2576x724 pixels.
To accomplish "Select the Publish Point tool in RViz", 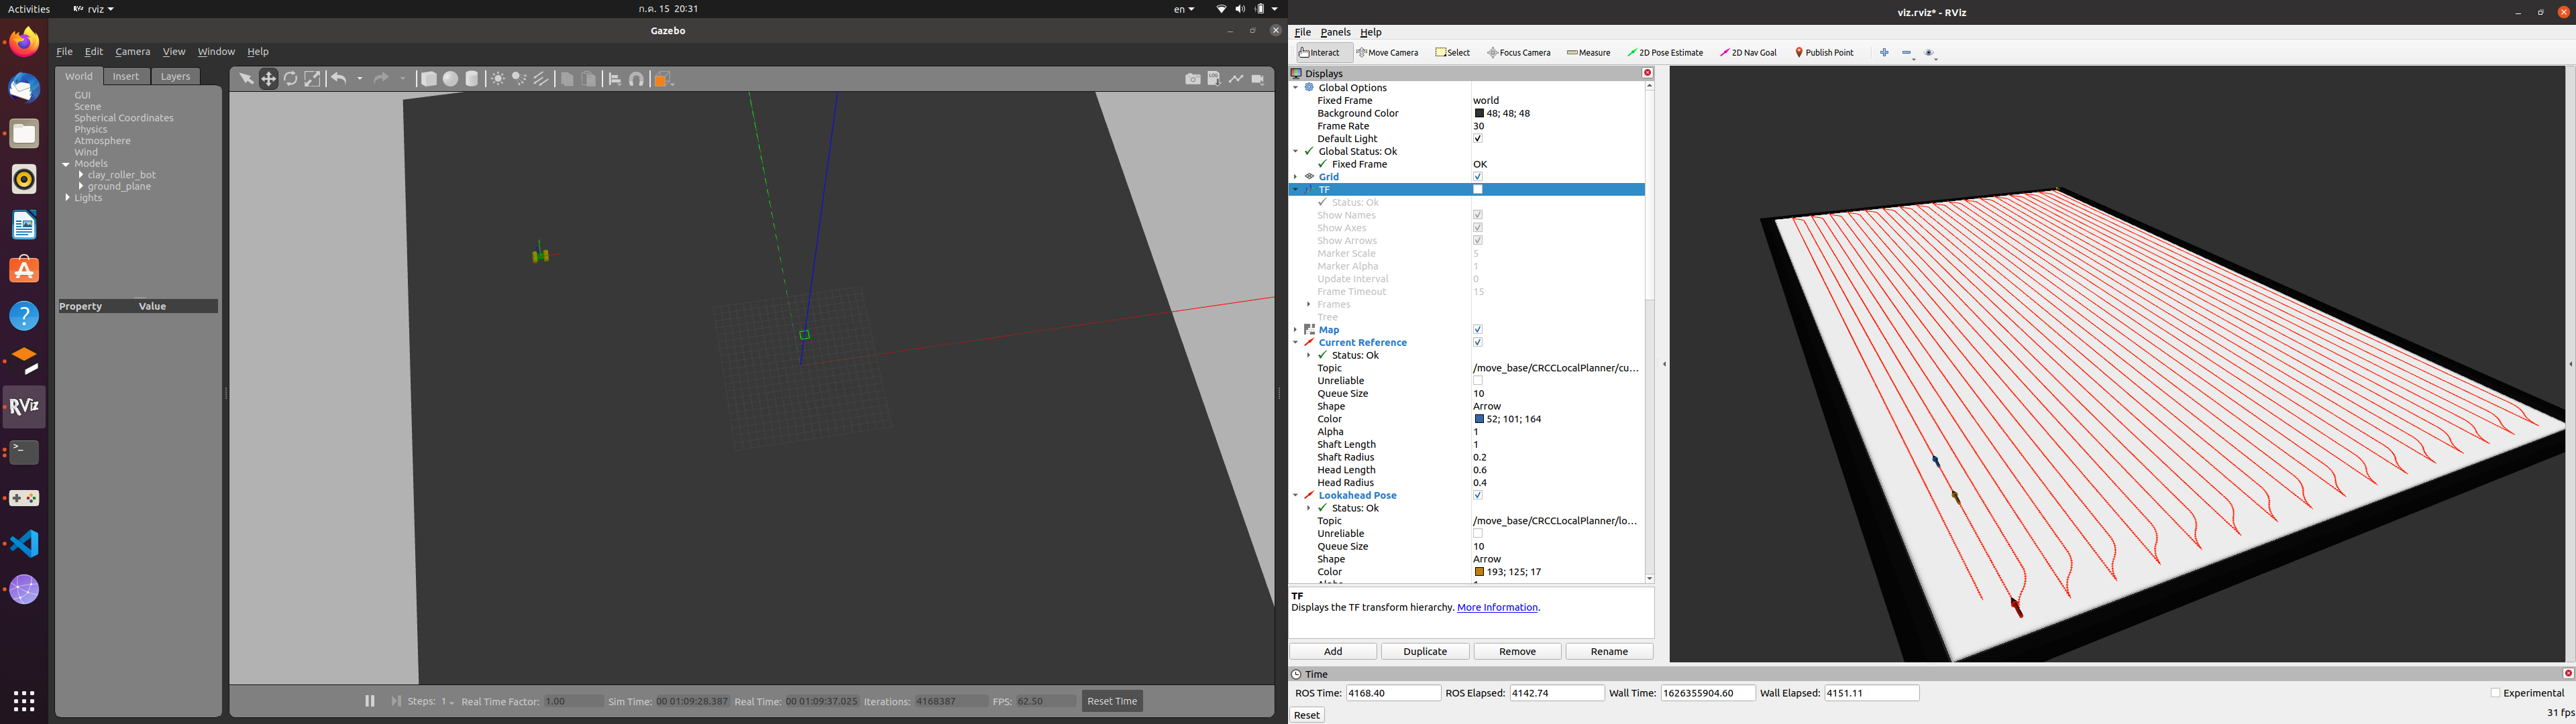I will (1825, 52).
